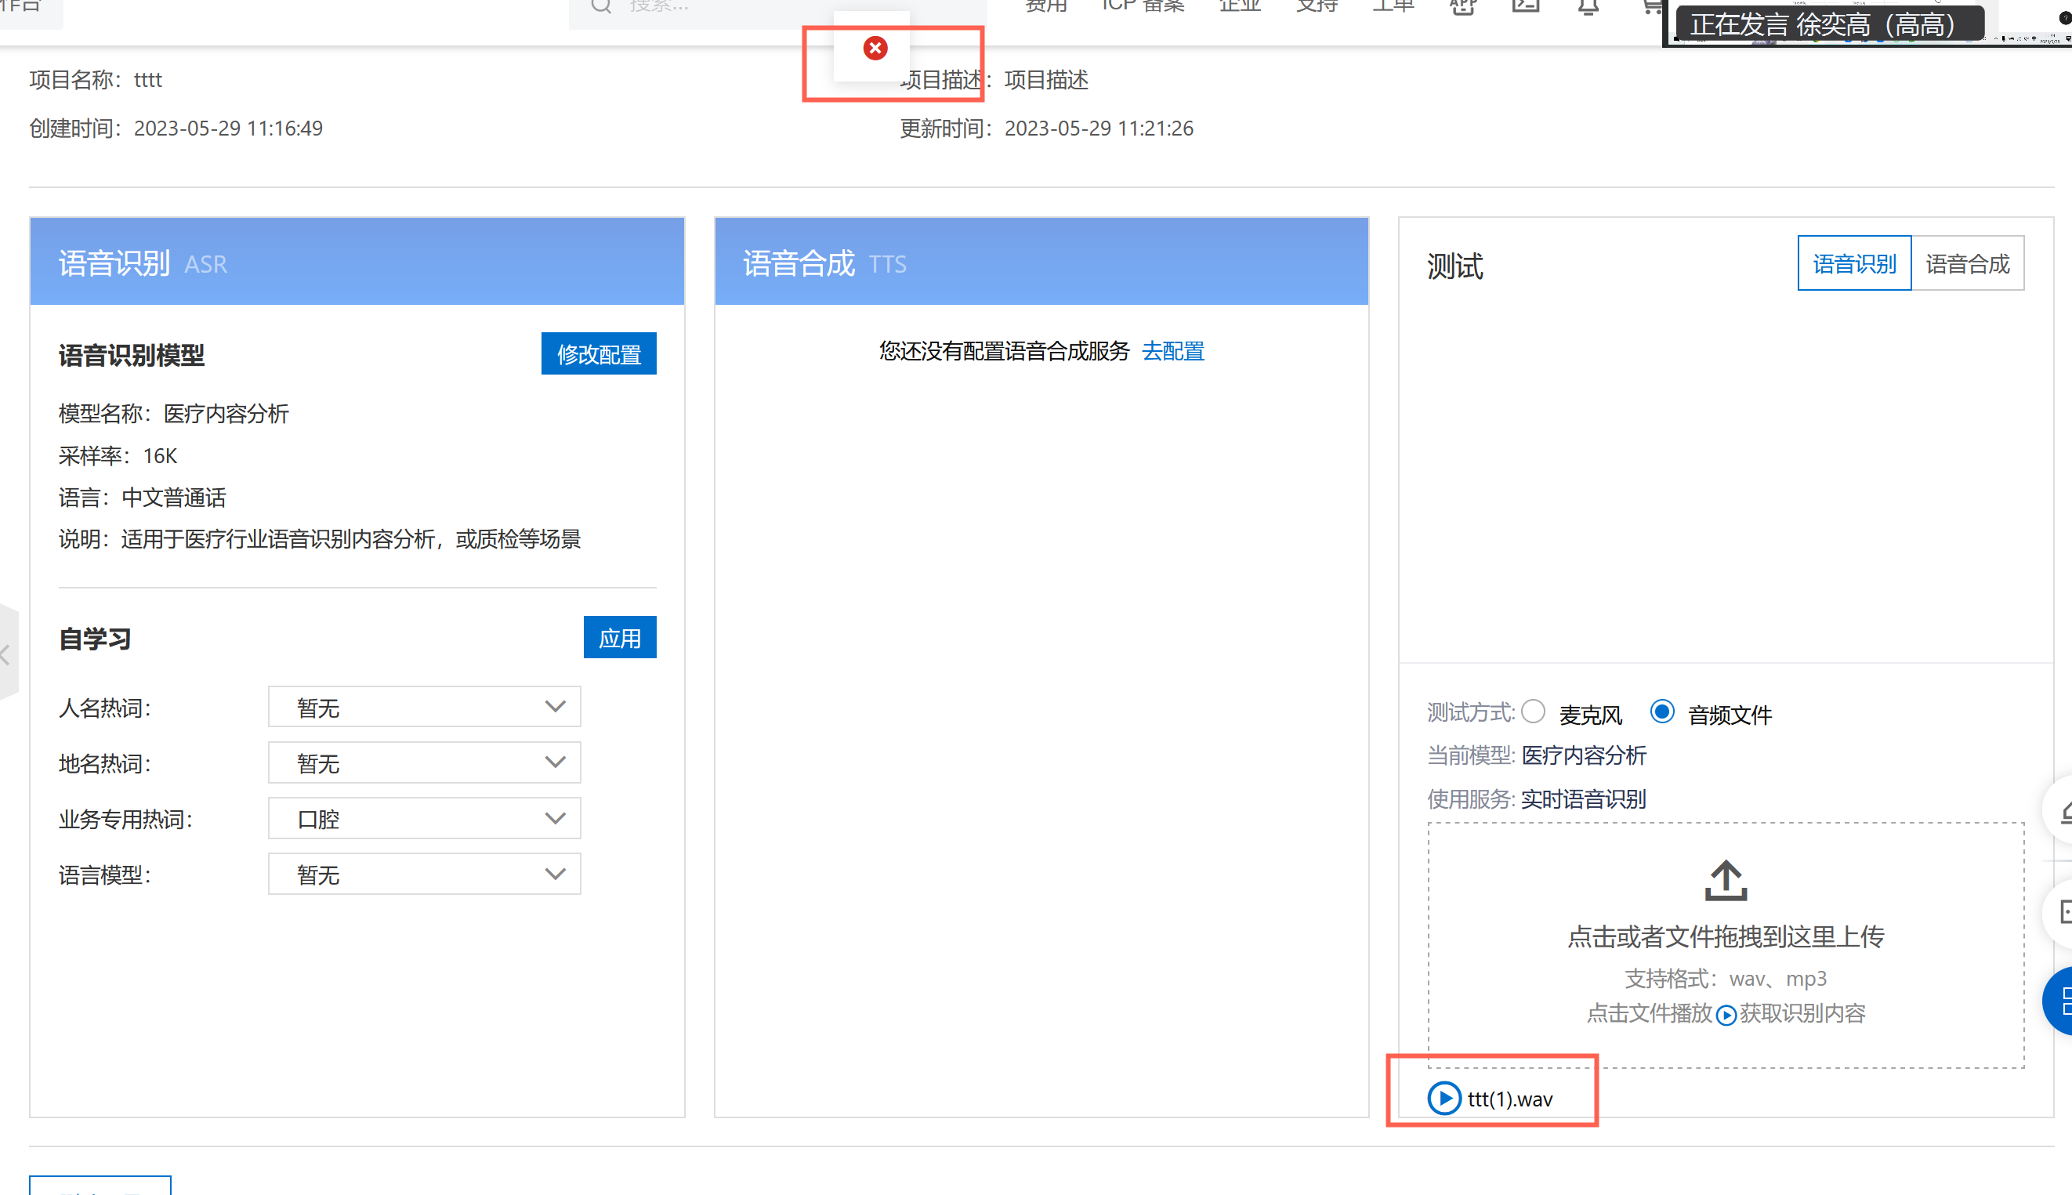Viewport: 2072px width, 1195px height.
Task: Click the console terminal icon in the top bar
Action: click(1527, 6)
